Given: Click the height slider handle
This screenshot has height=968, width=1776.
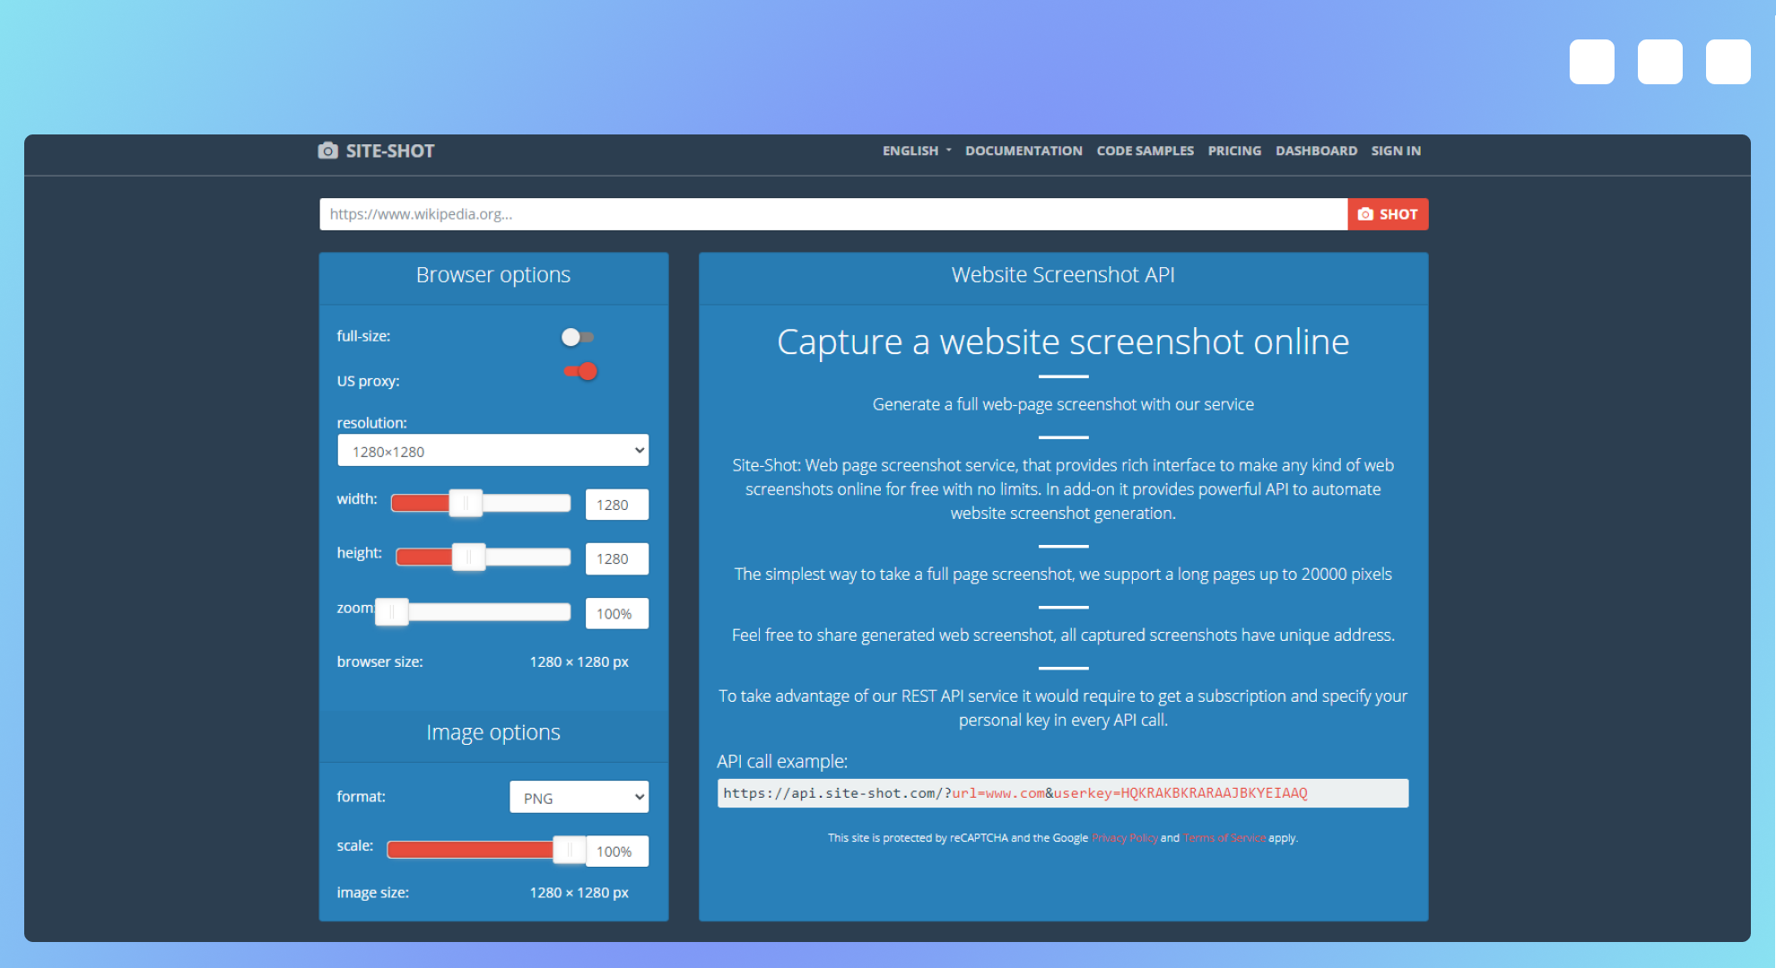Looking at the screenshot, I should [468, 557].
